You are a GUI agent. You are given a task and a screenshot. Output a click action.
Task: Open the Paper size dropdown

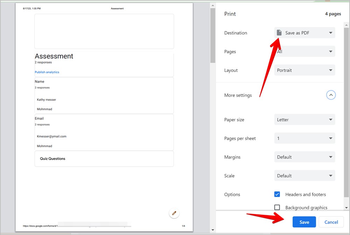tap(305, 120)
